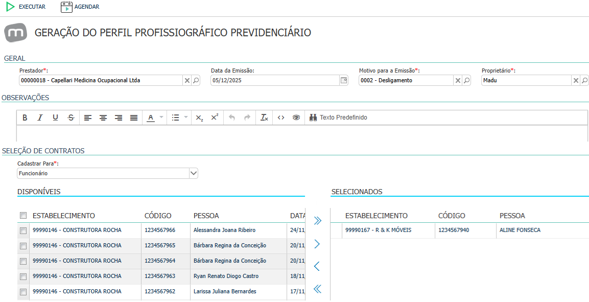The height and width of the screenshot is (302, 589).
Task: Click the Data da Emissão date field
Action: point(275,80)
